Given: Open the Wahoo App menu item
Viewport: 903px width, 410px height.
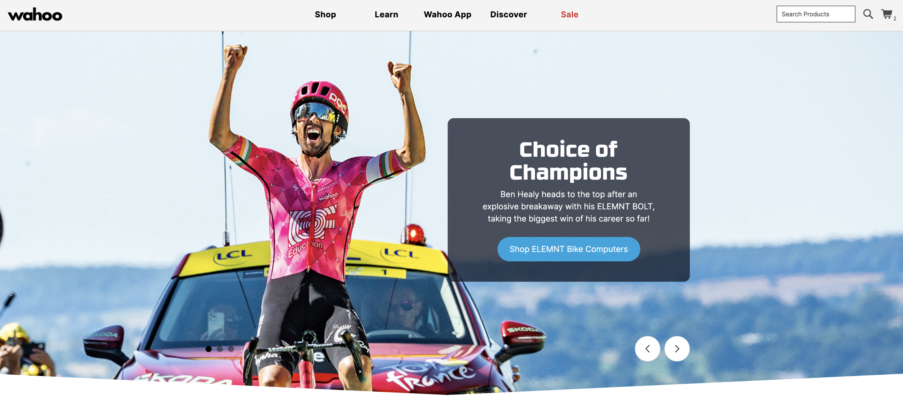Looking at the screenshot, I should (x=448, y=14).
